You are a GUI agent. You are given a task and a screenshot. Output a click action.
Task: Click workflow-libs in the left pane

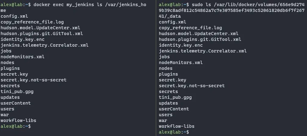[x=18, y=120]
